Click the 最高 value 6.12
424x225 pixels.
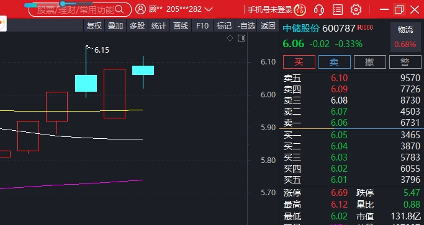tap(340, 205)
